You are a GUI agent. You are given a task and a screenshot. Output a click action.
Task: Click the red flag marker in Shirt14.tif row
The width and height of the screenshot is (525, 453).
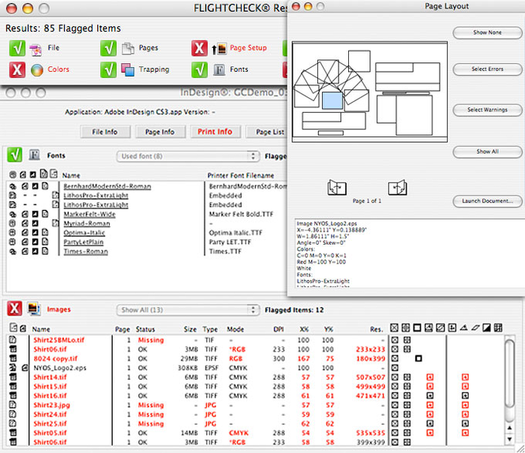[430, 377]
